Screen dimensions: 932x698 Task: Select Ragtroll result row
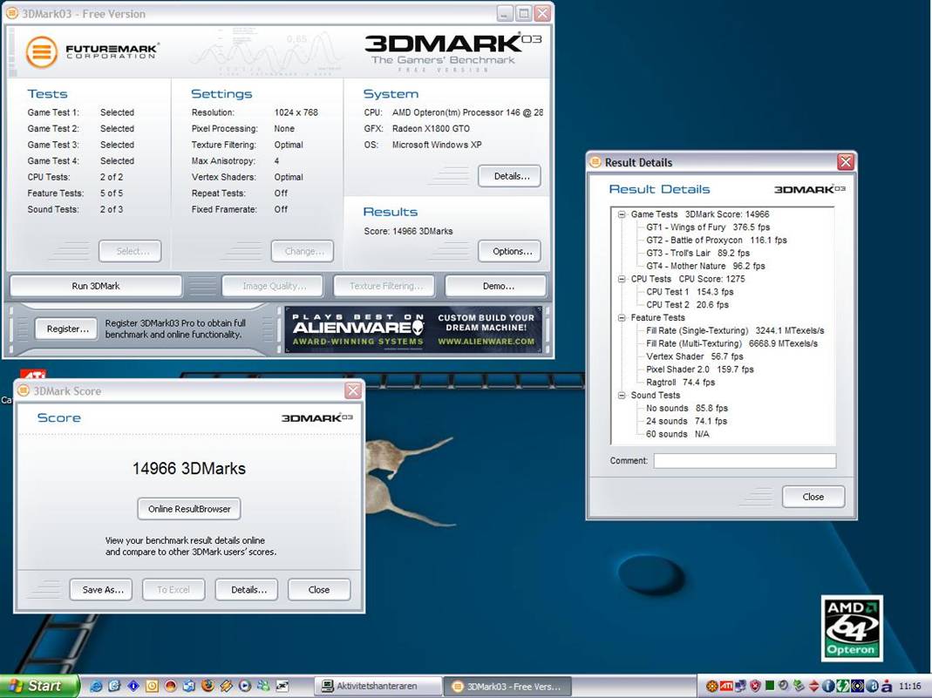pyautogui.click(x=681, y=383)
